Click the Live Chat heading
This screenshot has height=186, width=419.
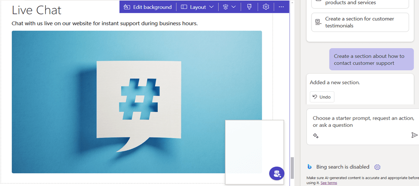(x=37, y=10)
